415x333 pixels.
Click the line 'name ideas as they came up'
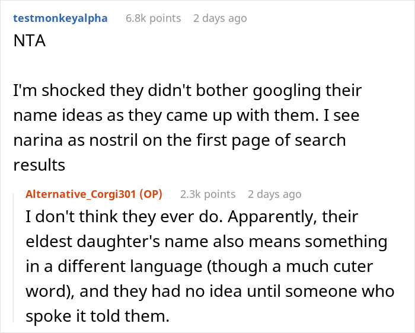coord(186,116)
